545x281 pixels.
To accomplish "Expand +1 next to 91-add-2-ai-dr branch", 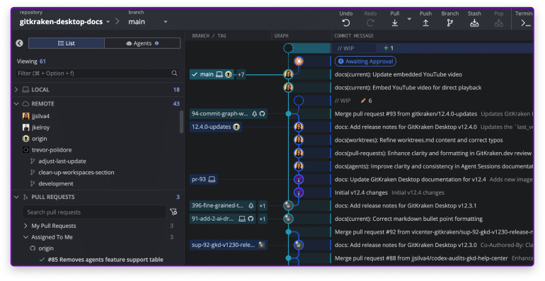I will click(262, 219).
